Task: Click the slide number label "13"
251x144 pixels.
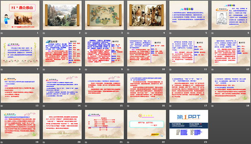Action: point(37,106)
